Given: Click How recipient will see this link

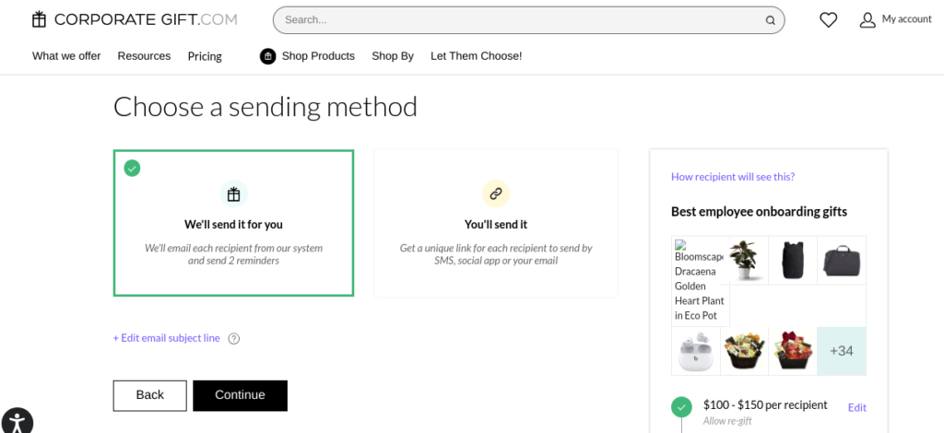Looking at the screenshot, I should coord(733,177).
